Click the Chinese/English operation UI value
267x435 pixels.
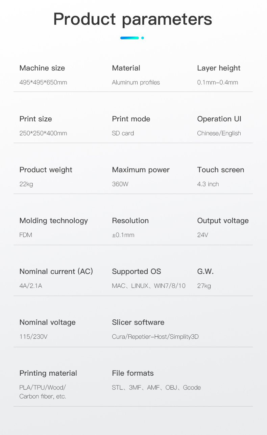[219, 133]
